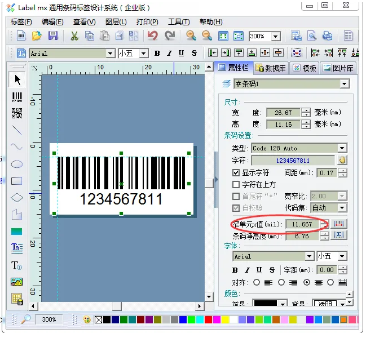Open the 300% zoom dropdown
Image resolution: width=366 pixels, height=338 pixels.
[276, 37]
